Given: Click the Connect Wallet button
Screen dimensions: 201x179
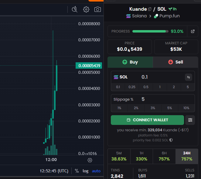Looking at the screenshot, I should pos(147,120).
